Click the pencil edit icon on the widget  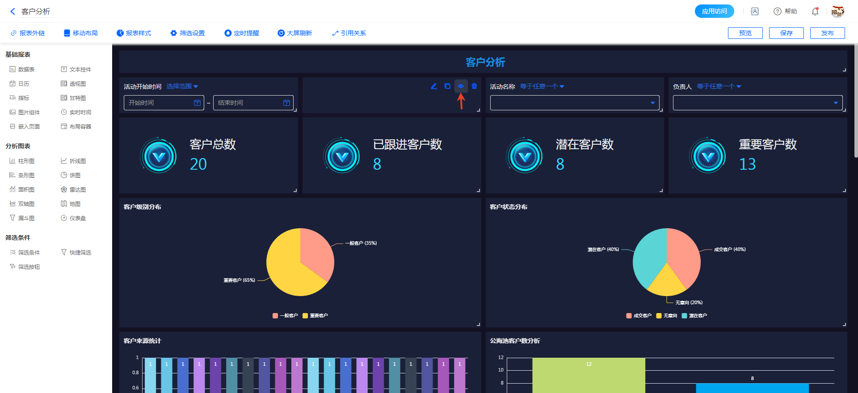433,86
